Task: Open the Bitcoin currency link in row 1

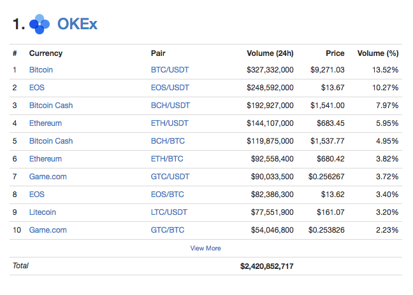Action: (x=41, y=70)
